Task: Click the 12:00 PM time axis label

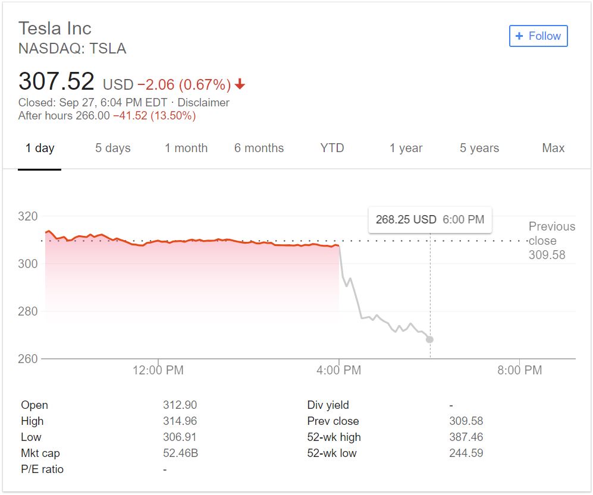Action: pos(158,370)
